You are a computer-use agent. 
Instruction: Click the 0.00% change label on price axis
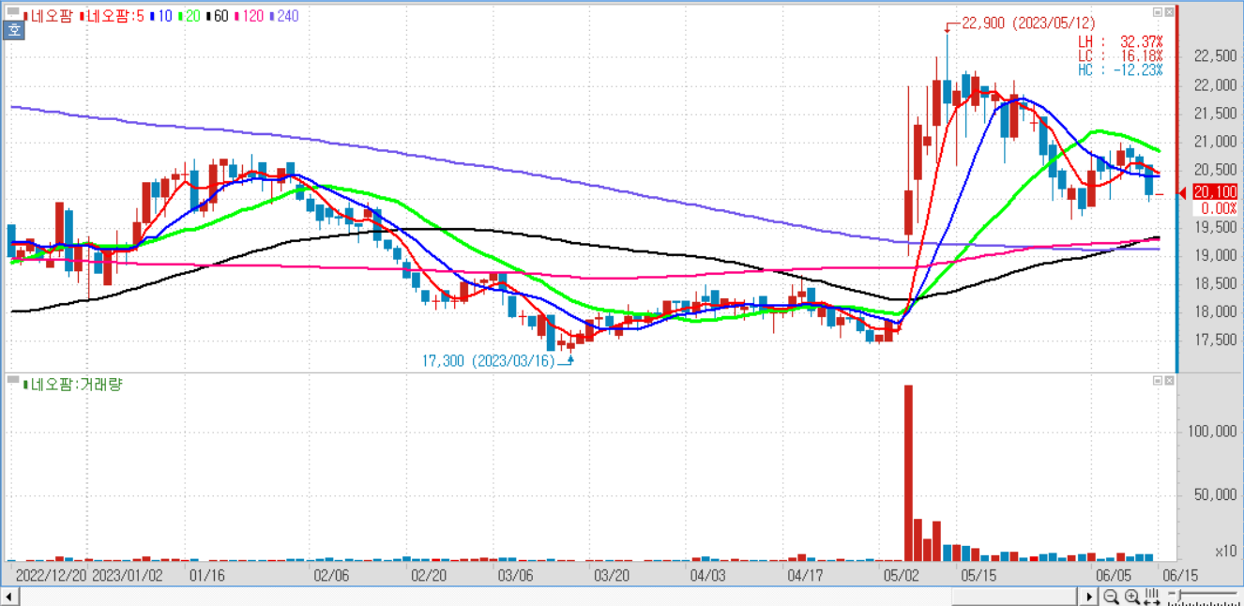pyautogui.click(x=1219, y=208)
